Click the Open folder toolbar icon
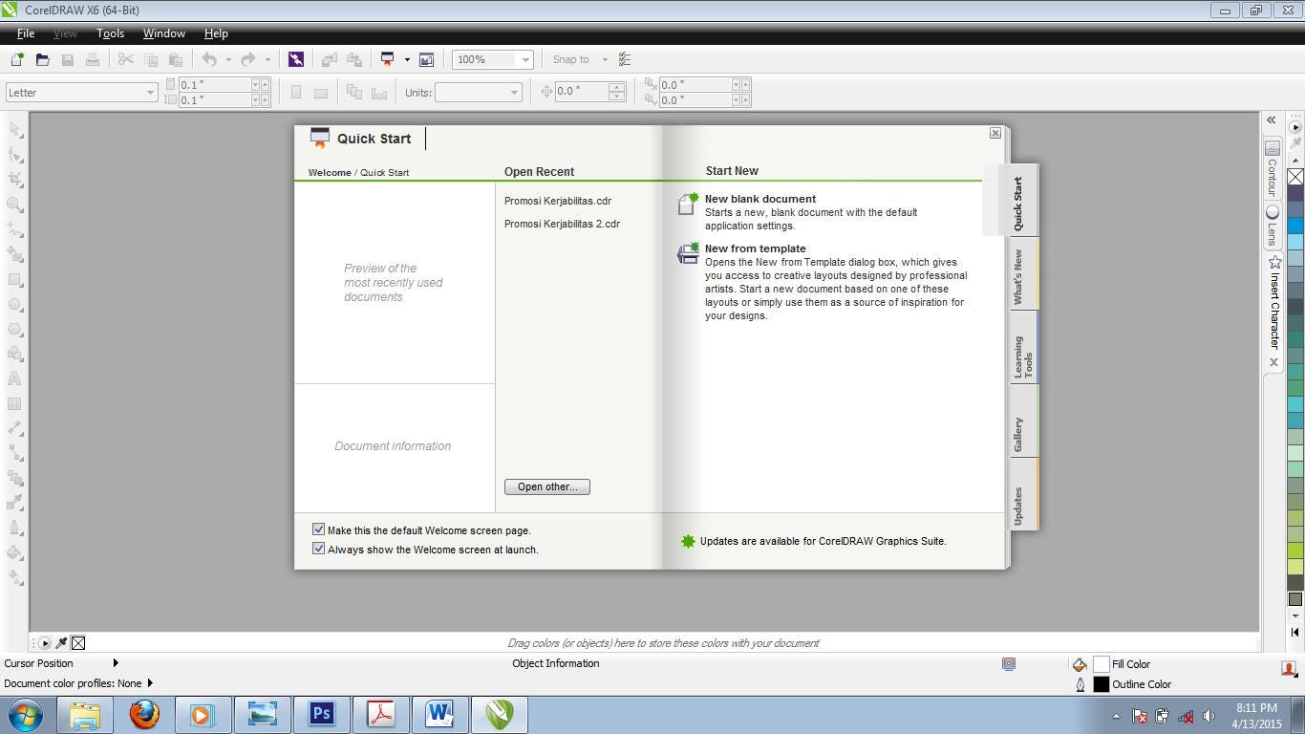Image resolution: width=1305 pixels, height=734 pixels. tap(42, 59)
